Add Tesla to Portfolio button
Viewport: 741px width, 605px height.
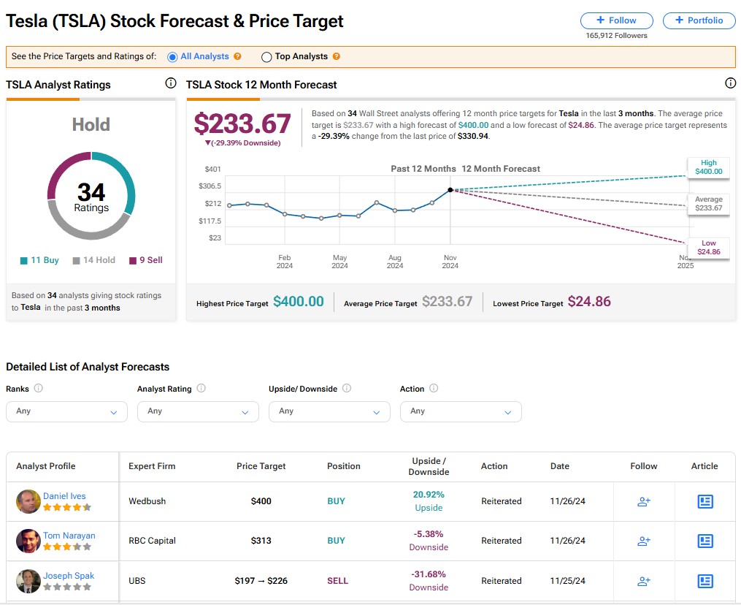(x=699, y=20)
